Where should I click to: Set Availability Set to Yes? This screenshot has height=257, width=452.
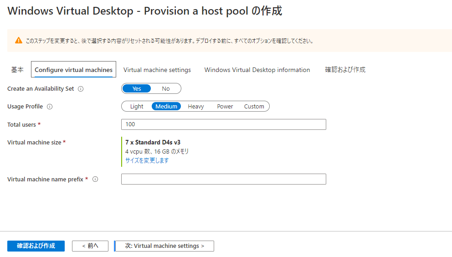[x=137, y=88]
